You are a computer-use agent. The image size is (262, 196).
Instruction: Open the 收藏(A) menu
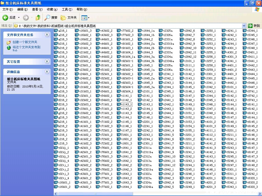point(52,9)
